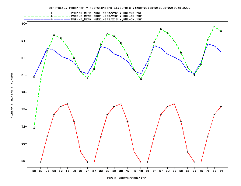
Task: Click the blue legend line triangle marker
Action: coord(52,19)
